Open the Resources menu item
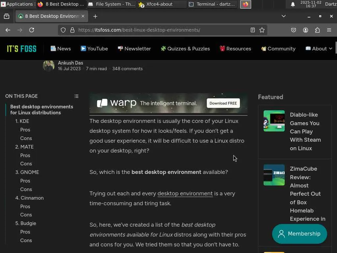 click(235, 49)
